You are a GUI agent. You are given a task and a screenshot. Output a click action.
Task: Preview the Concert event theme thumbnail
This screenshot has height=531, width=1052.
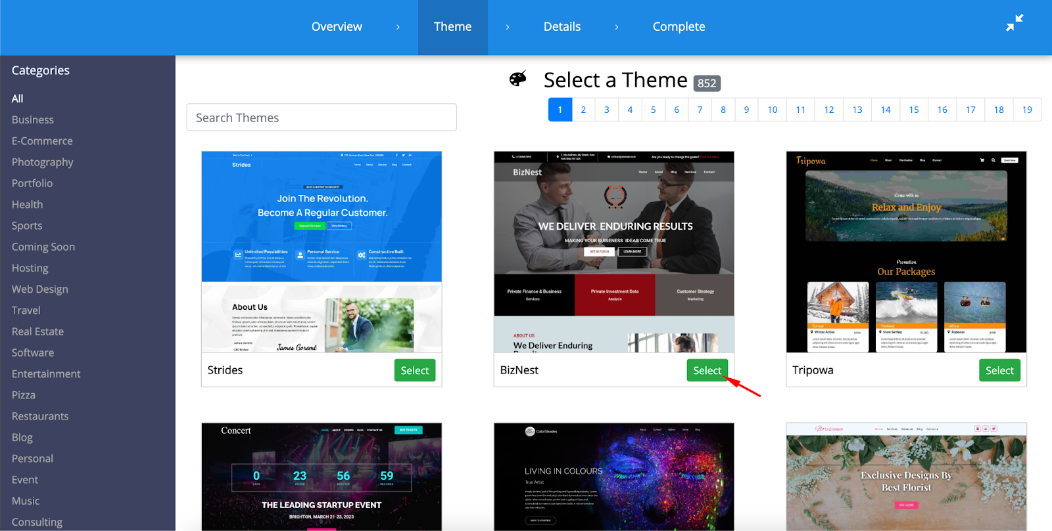pyautogui.click(x=322, y=477)
